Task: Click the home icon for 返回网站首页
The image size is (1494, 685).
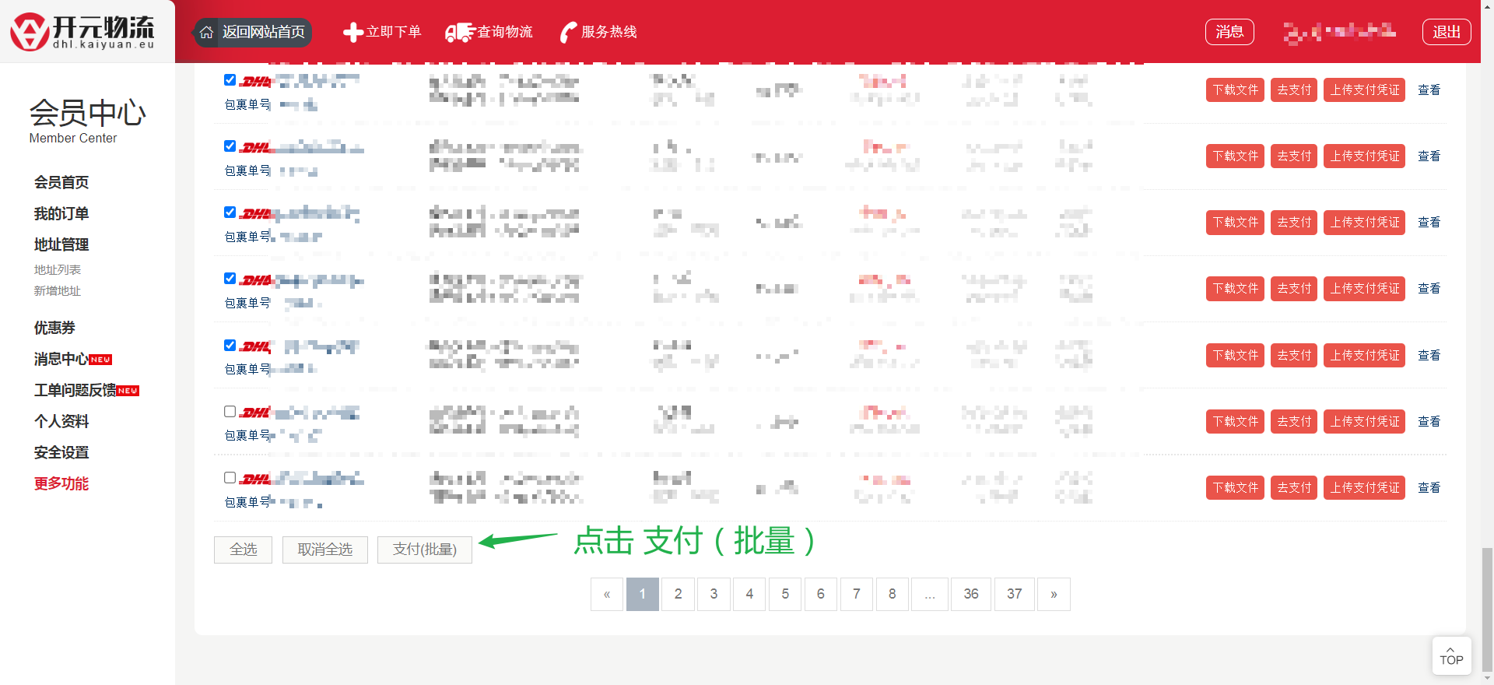Action: pos(206,33)
